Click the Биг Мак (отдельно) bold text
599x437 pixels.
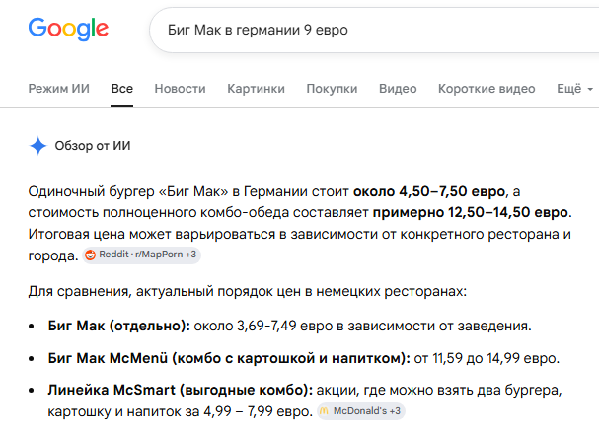point(118,326)
